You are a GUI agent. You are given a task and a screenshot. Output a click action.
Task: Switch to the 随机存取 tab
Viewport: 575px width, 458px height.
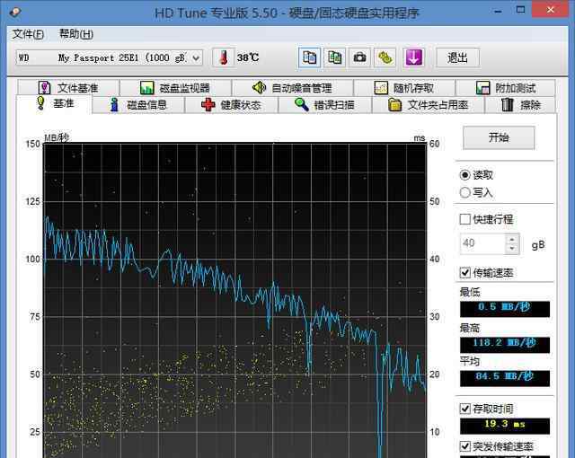(404, 88)
